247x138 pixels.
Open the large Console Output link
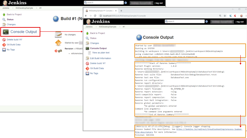24,32
